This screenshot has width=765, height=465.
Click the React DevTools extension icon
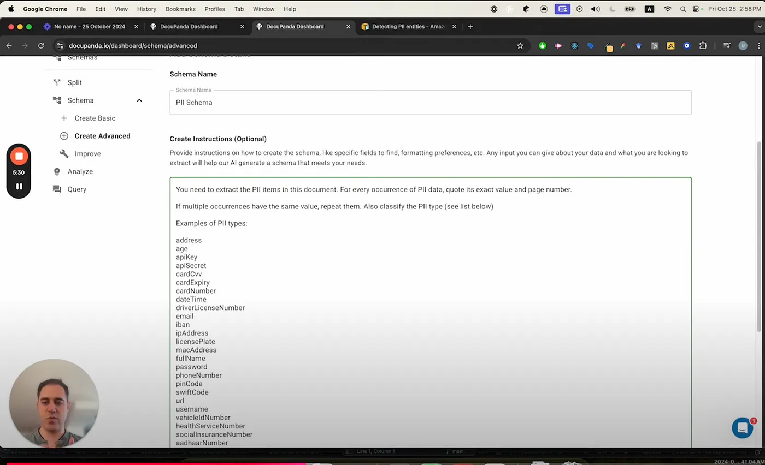click(x=574, y=46)
